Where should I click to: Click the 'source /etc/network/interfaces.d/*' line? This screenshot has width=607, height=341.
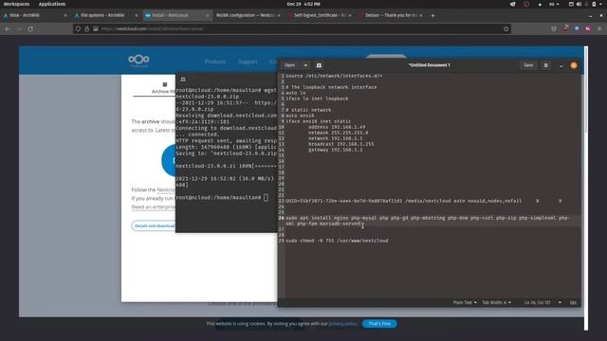(334, 76)
